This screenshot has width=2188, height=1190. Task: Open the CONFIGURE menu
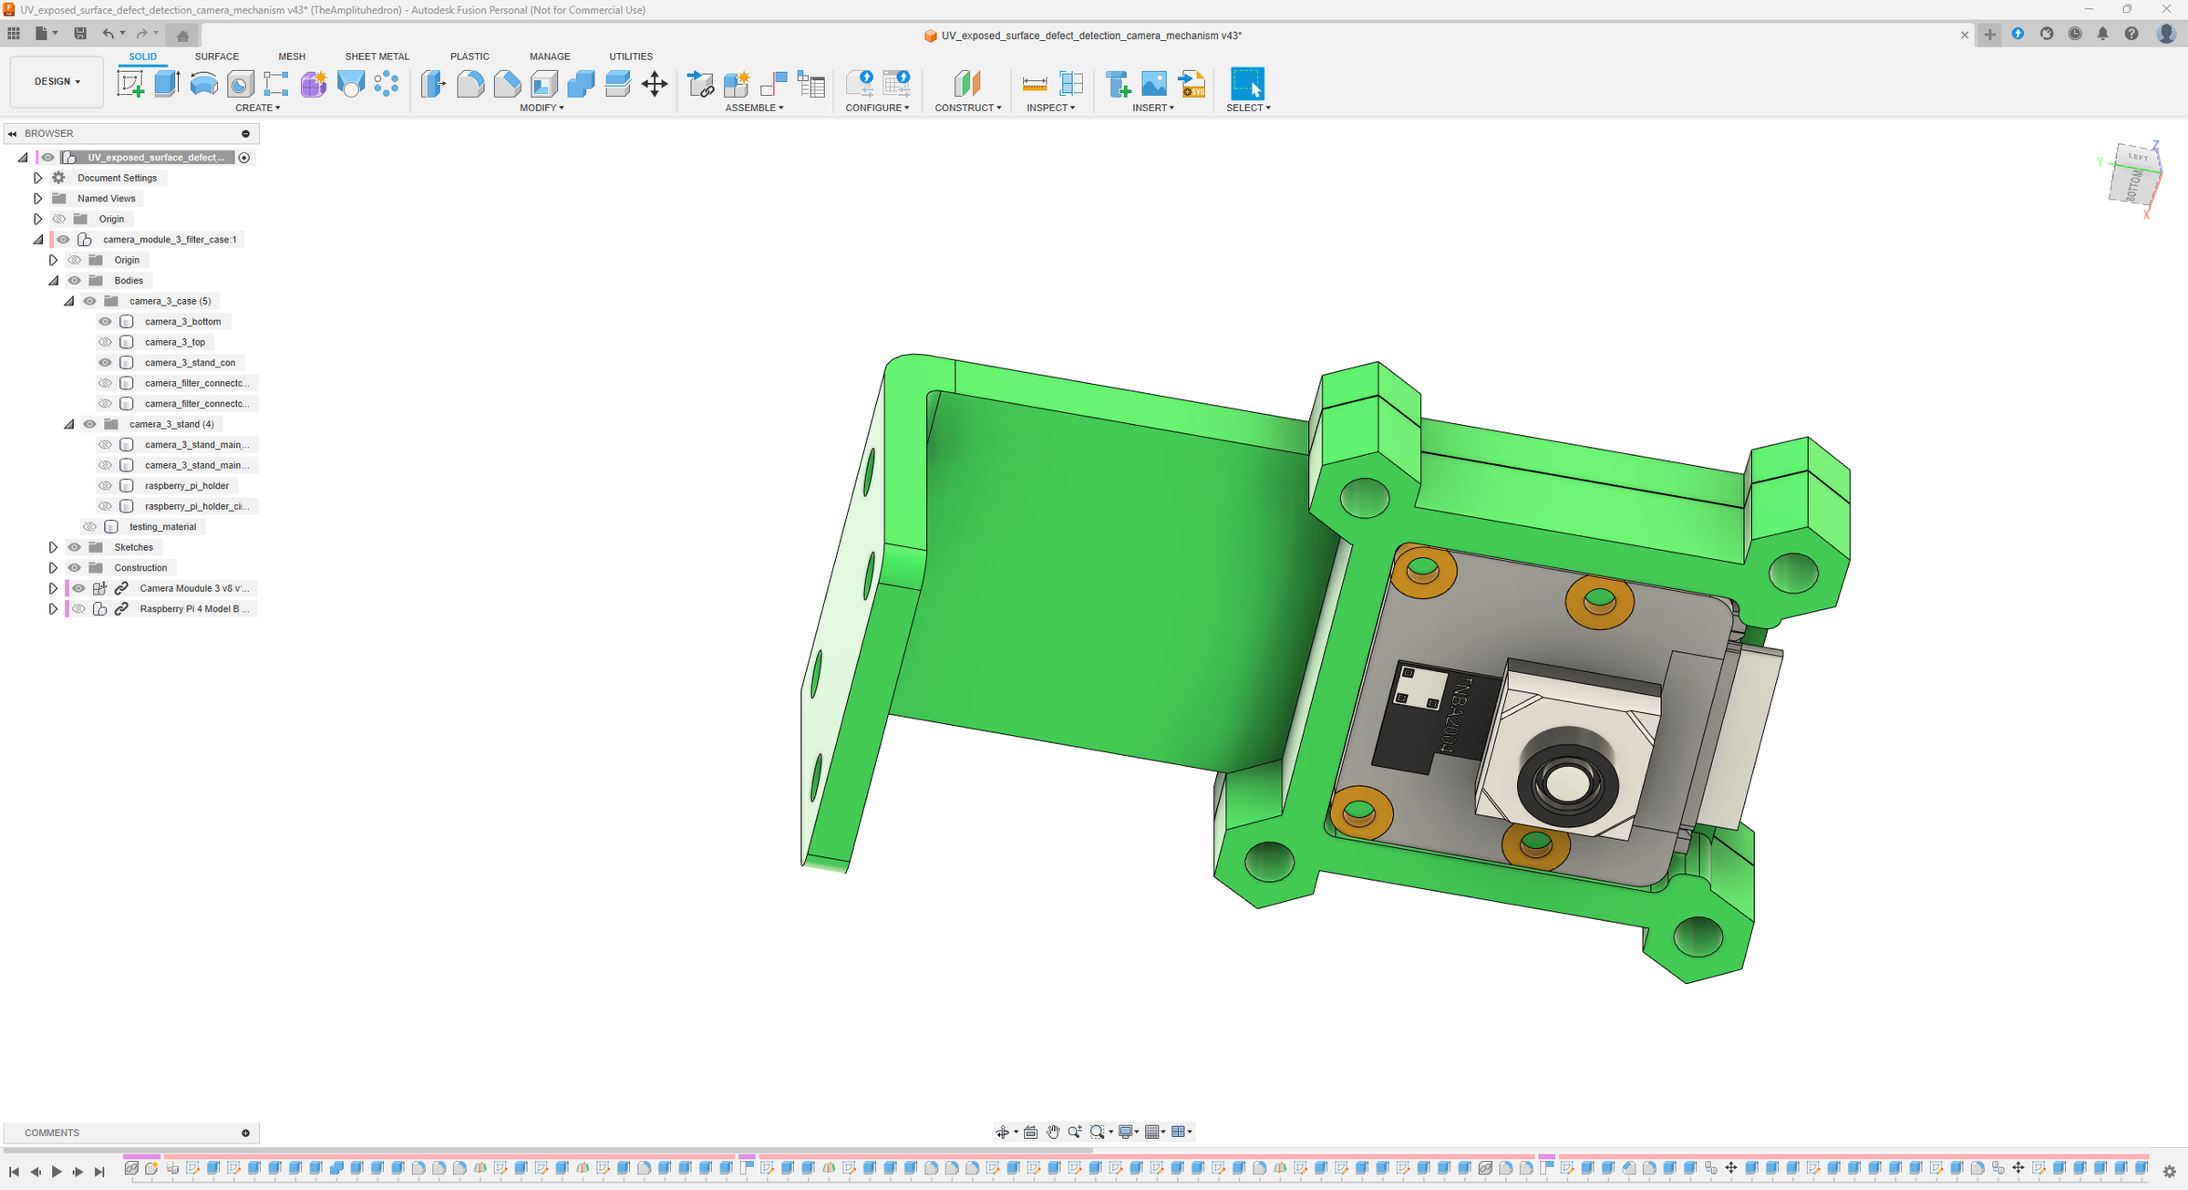click(877, 108)
